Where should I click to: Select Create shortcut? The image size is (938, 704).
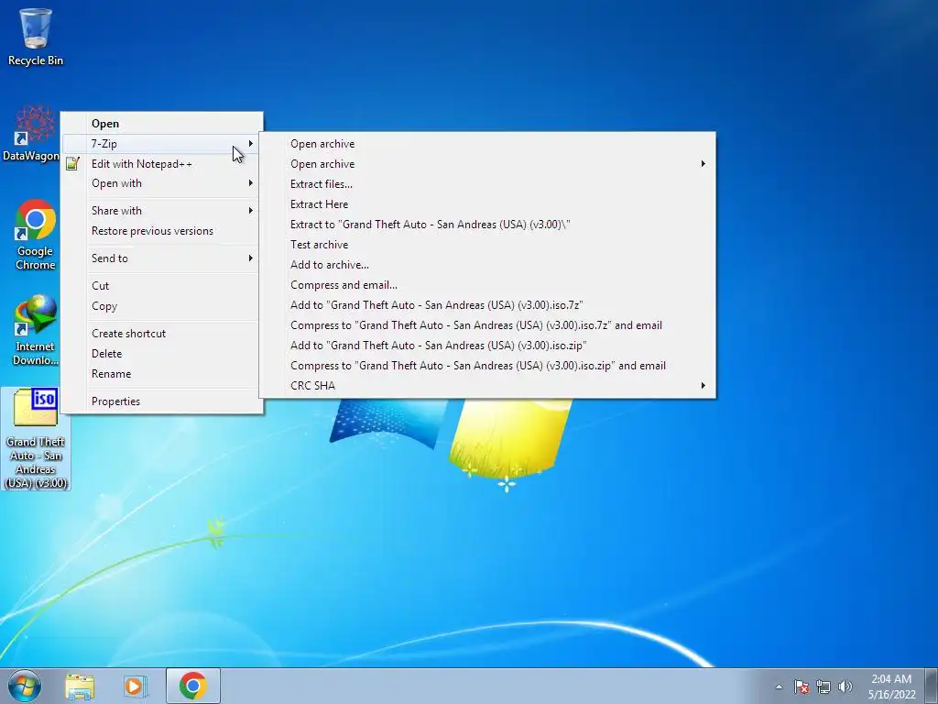click(x=161, y=334)
